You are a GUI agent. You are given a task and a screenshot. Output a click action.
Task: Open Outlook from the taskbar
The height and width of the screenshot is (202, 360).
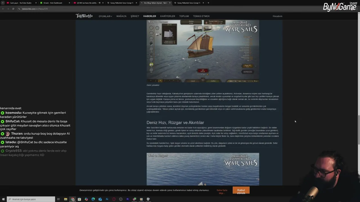(x=100, y=199)
